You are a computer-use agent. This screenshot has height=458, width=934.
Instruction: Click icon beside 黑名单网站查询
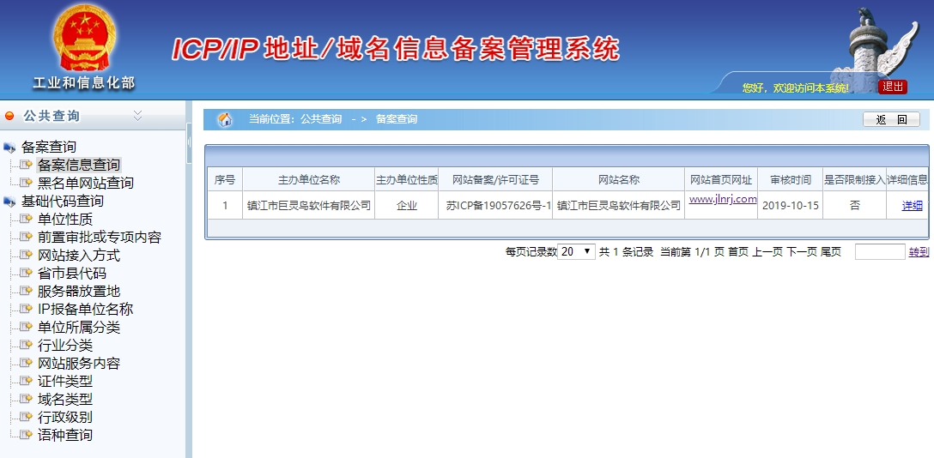[x=26, y=183]
